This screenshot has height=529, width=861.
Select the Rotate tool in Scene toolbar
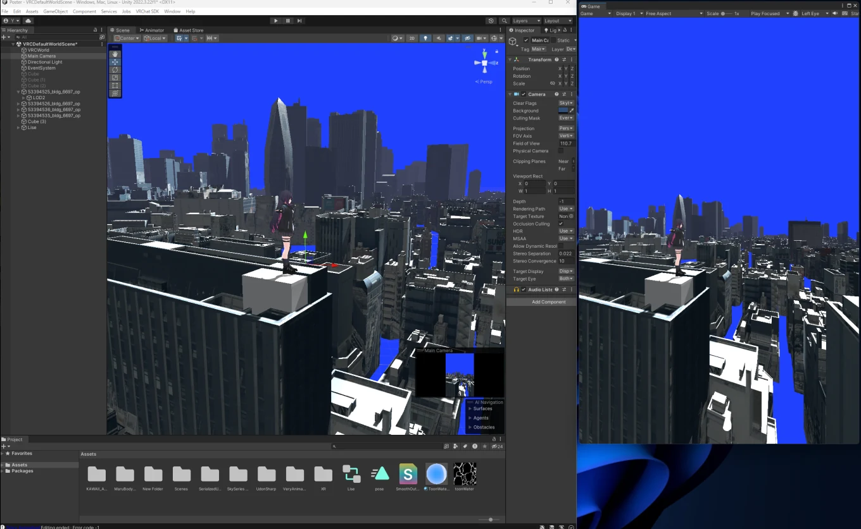115,70
